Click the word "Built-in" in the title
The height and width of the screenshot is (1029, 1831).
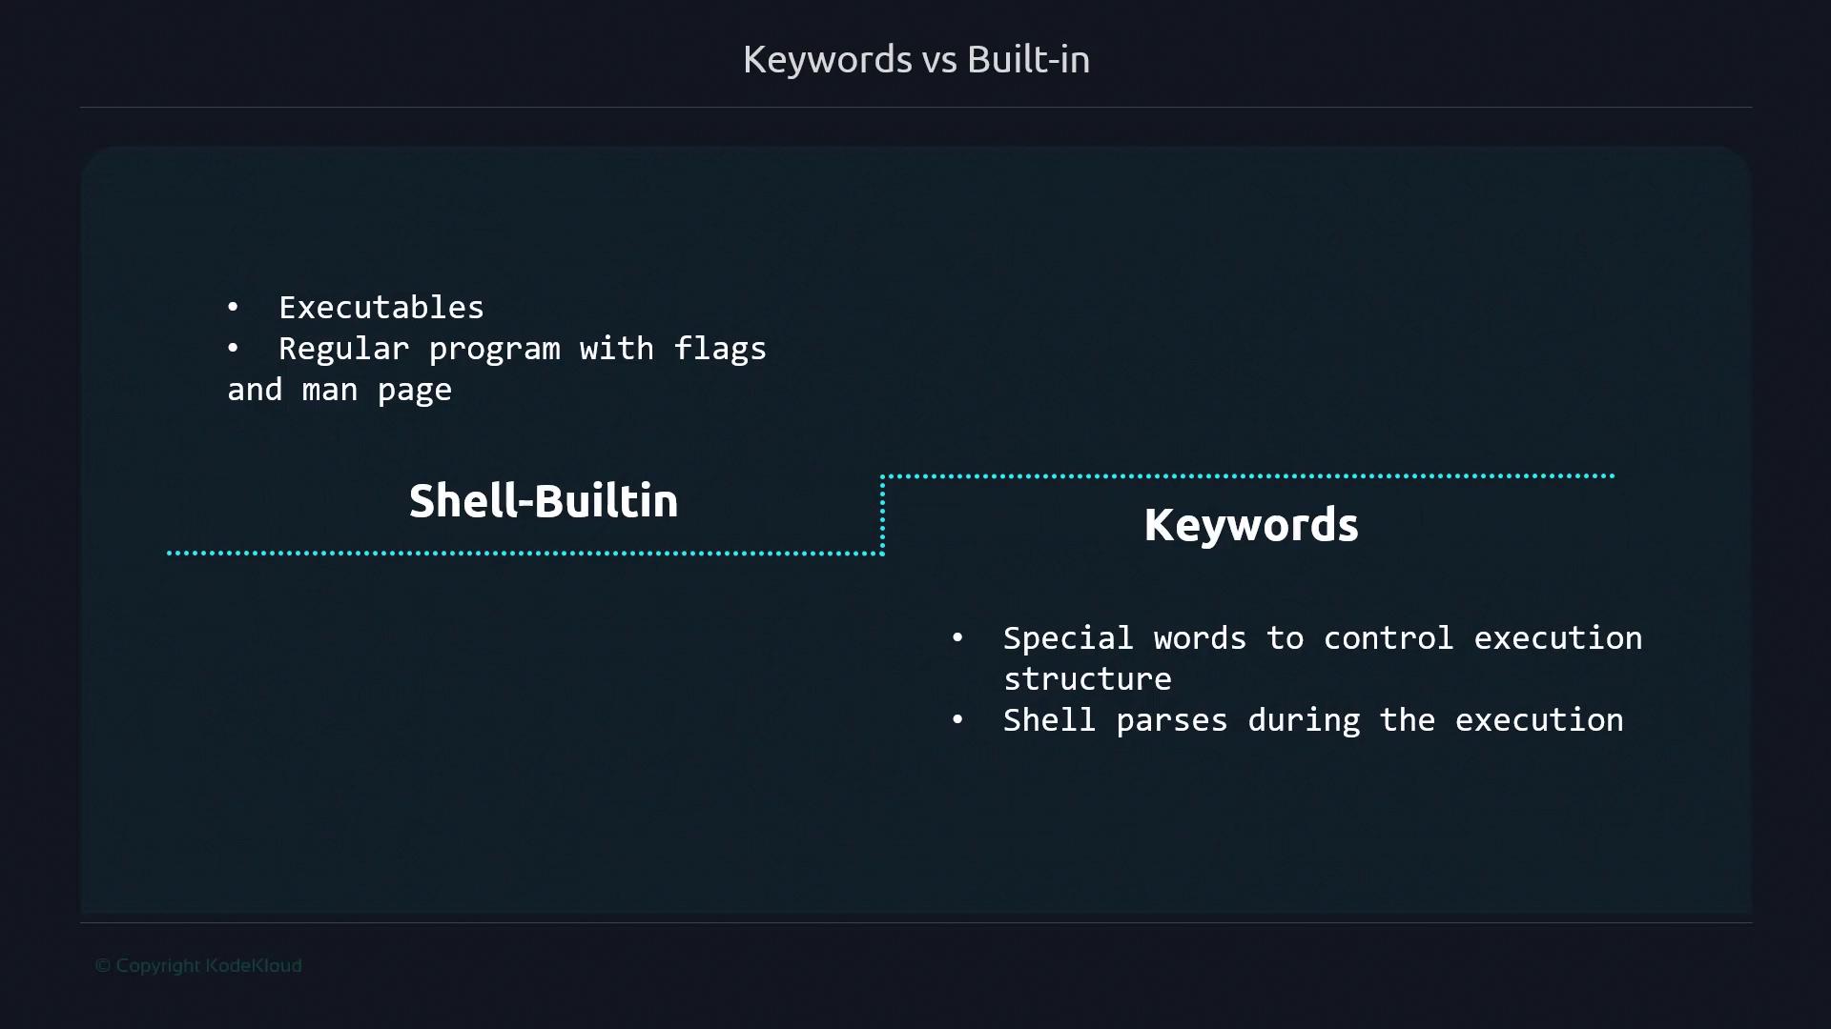pyautogui.click(x=1028, y=59)
